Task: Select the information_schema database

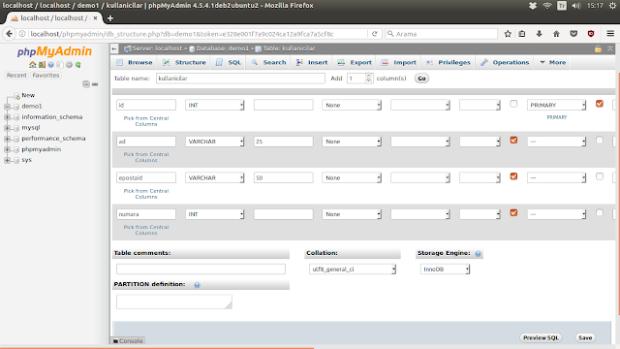Action: point(52,117)
